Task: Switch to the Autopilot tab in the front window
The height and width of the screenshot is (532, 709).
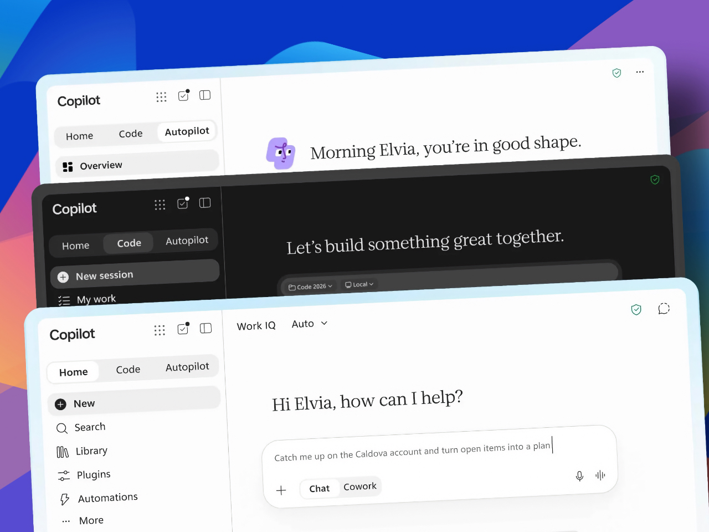Action: [x=187, y=367]
